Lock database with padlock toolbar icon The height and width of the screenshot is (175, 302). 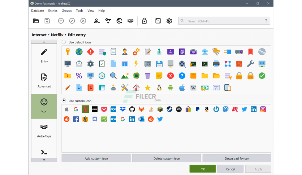click(144, 21)
